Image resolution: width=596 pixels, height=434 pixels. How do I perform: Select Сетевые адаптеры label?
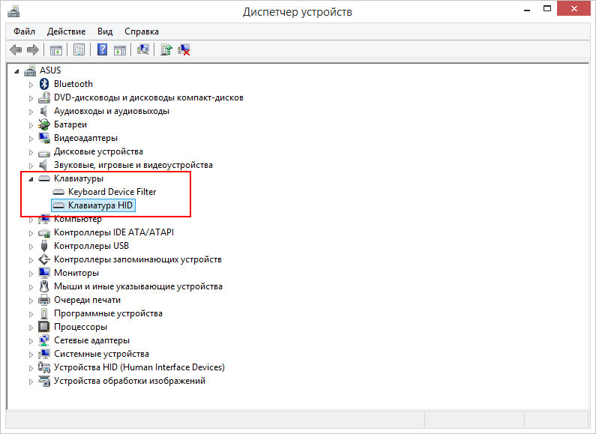[x=91, y=340]
